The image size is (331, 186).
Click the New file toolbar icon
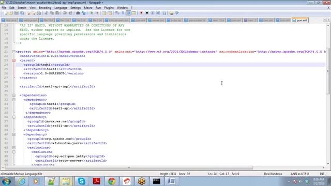6,13
